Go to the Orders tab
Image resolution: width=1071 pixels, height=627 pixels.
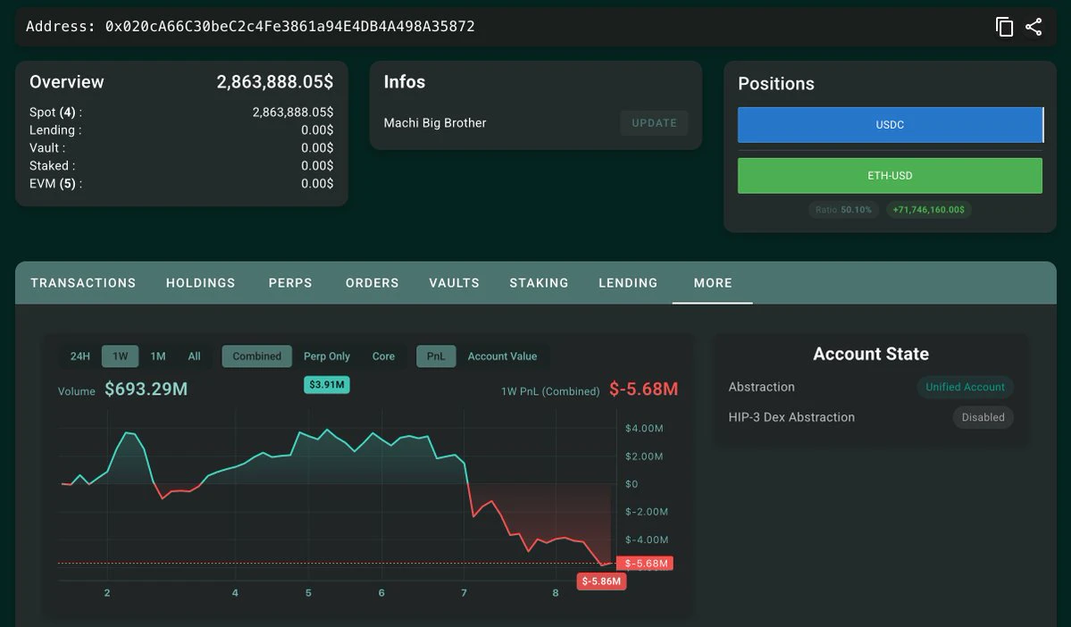(x=372, y=283)
